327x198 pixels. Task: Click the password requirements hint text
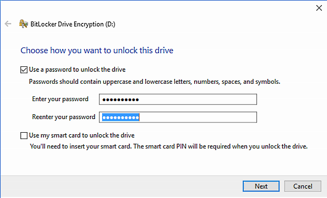(x=154, y=82)
